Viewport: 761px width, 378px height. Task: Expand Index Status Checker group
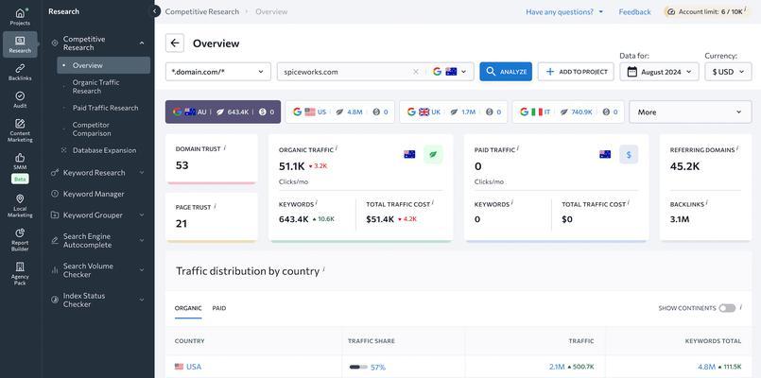point(142,300)
